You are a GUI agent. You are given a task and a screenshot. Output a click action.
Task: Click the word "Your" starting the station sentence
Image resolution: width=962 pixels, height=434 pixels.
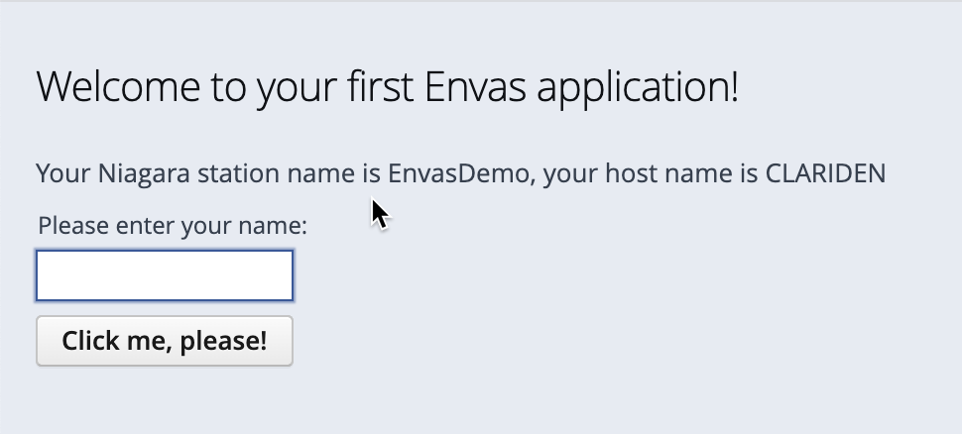click(63, 173)
